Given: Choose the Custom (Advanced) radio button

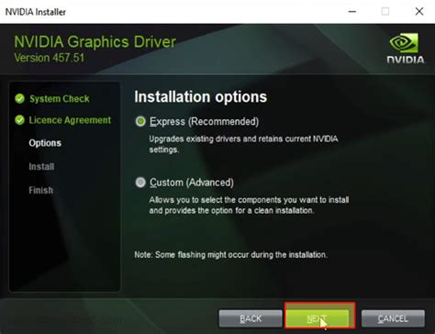Looking at the screenshot, I should tap(140, 183).
